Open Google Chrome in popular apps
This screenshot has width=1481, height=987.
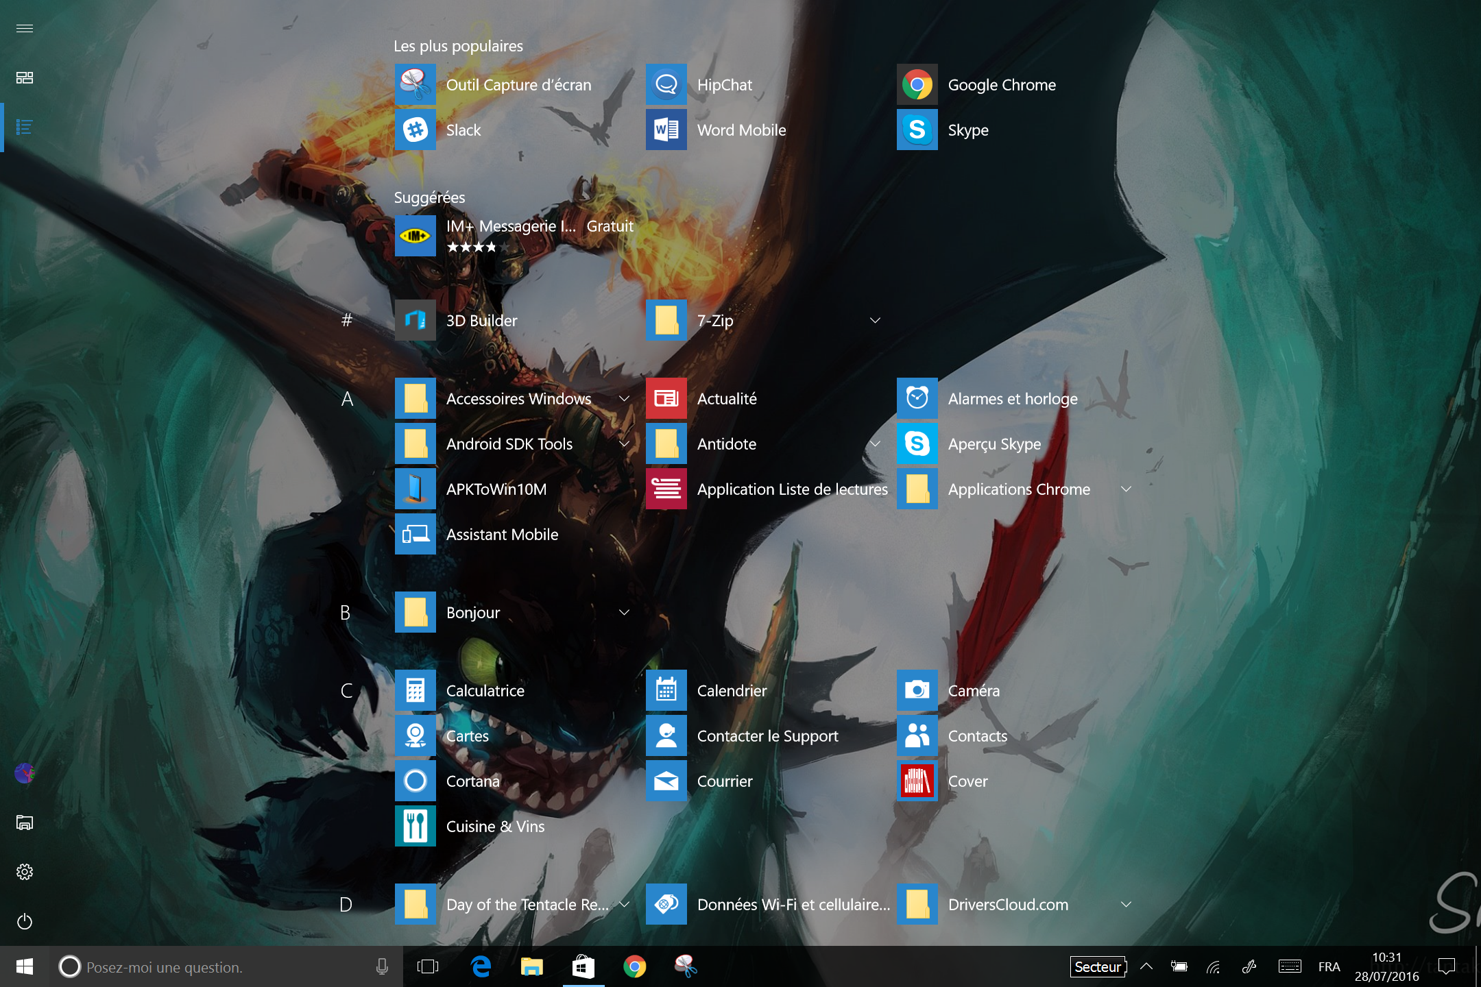tap(917, 84)
